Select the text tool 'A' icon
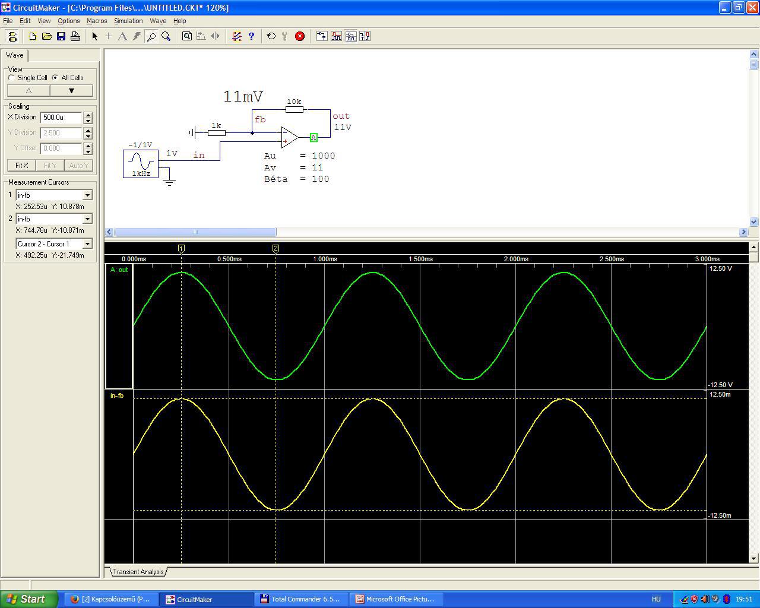Viewport: 760px width, 608px height. pyautogui.click(x=122, y=36)
